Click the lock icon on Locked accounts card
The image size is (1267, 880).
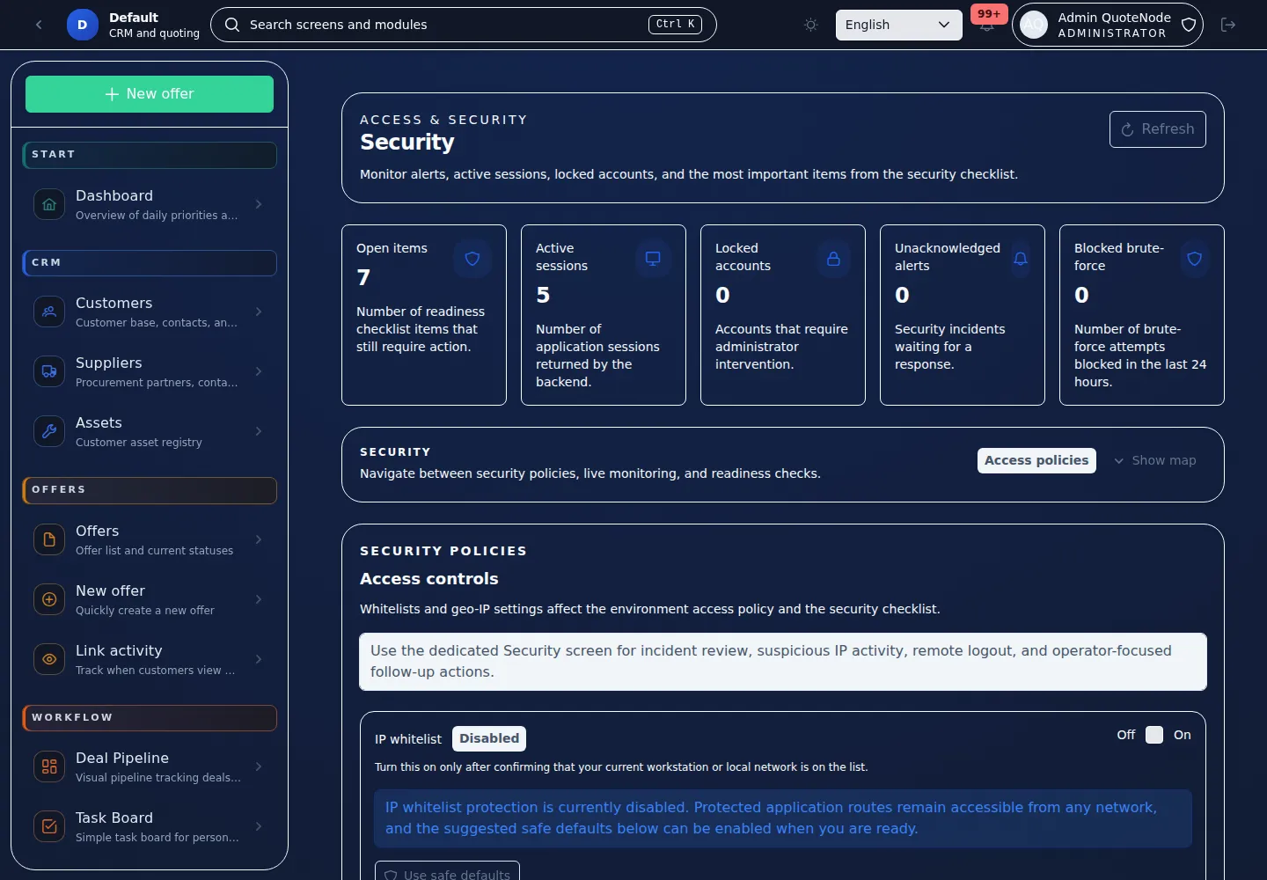coord(833,259)
